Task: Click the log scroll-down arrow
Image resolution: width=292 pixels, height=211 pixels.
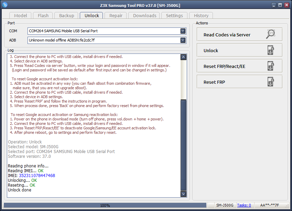Action: pyautogui.click(x=183, y=194)
